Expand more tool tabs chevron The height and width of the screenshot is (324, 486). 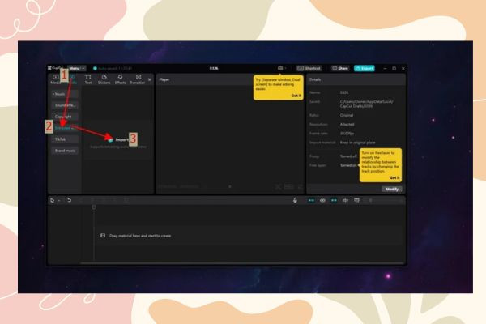pyautogui.click(x=149, y=79)
